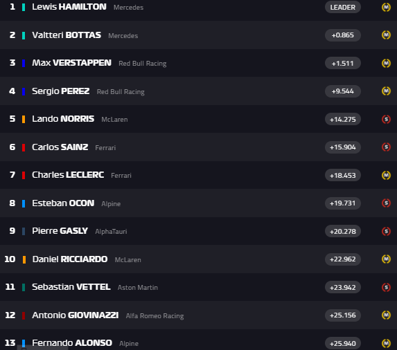Click Gasly's +20.278 gap pill
The image size is (397, 350).
tap(342, 231)
